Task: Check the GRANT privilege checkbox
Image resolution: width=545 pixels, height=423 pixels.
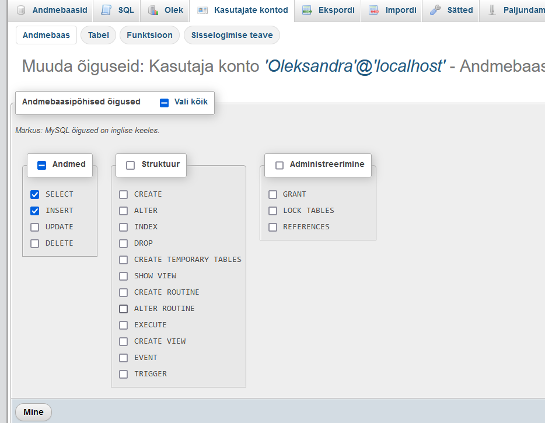Action: pos(272,194)
